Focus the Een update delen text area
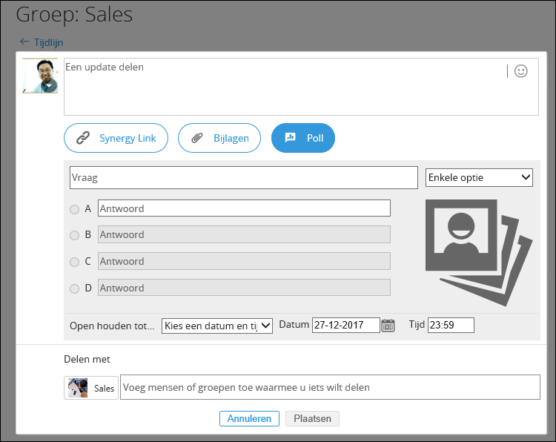This screenshot has height=442, width=556. [301, 87]
